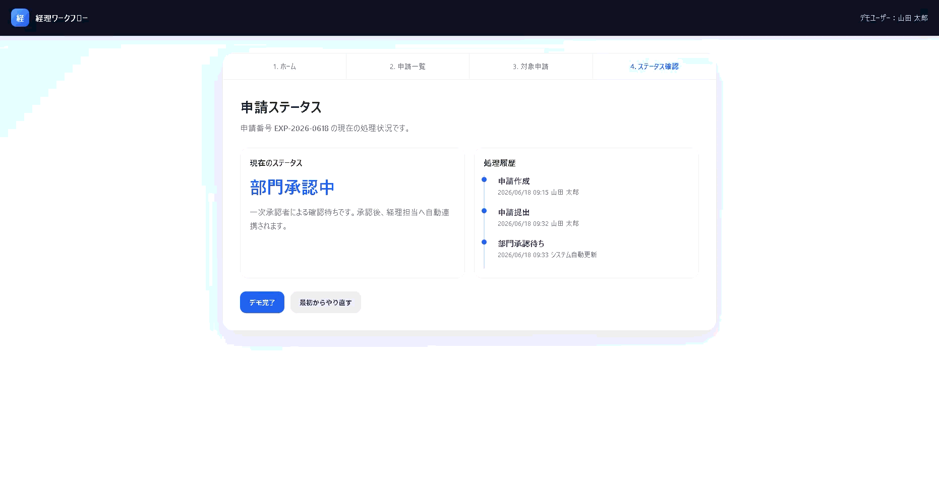This screenshot has width=939, height=480.
Task: Click the 最初からやり直す button
Action: coord(326,303)
